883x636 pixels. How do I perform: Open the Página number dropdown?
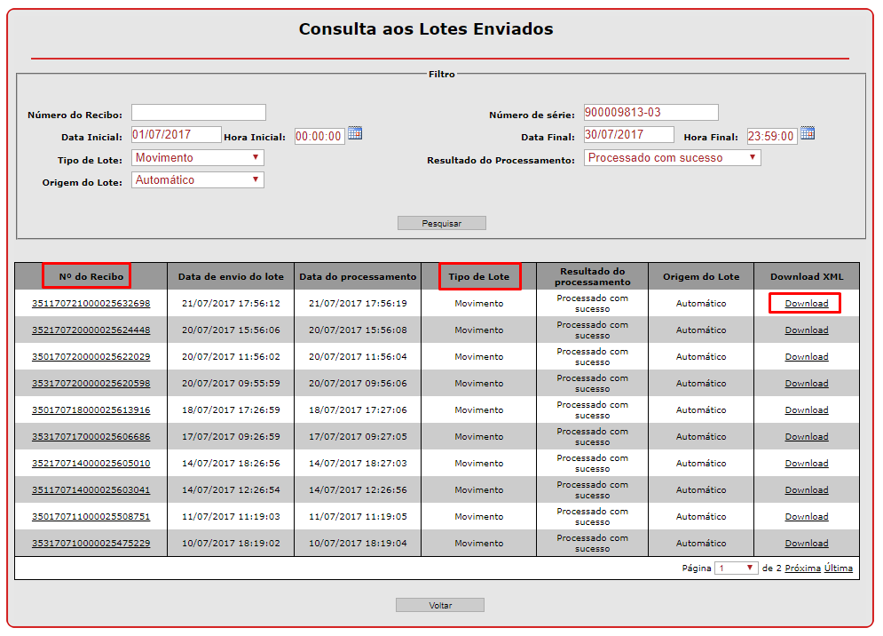(736, 568)
